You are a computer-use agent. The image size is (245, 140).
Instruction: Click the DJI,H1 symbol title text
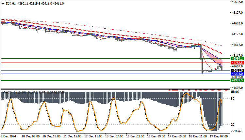click(11, 4)
